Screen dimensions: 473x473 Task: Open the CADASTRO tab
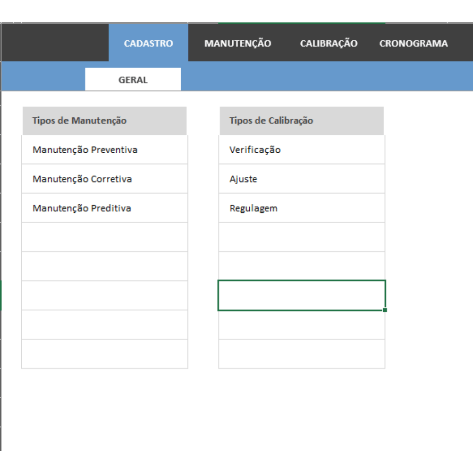point(149,43)
